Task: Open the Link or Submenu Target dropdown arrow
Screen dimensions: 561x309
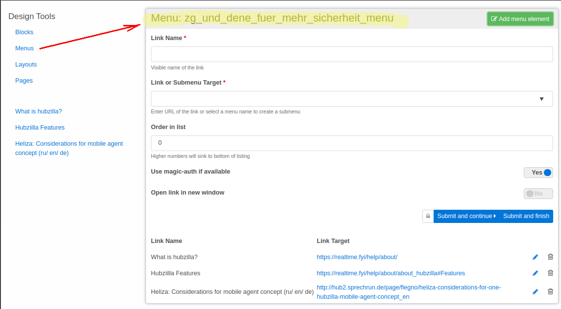Action: [x=541, y=99]
